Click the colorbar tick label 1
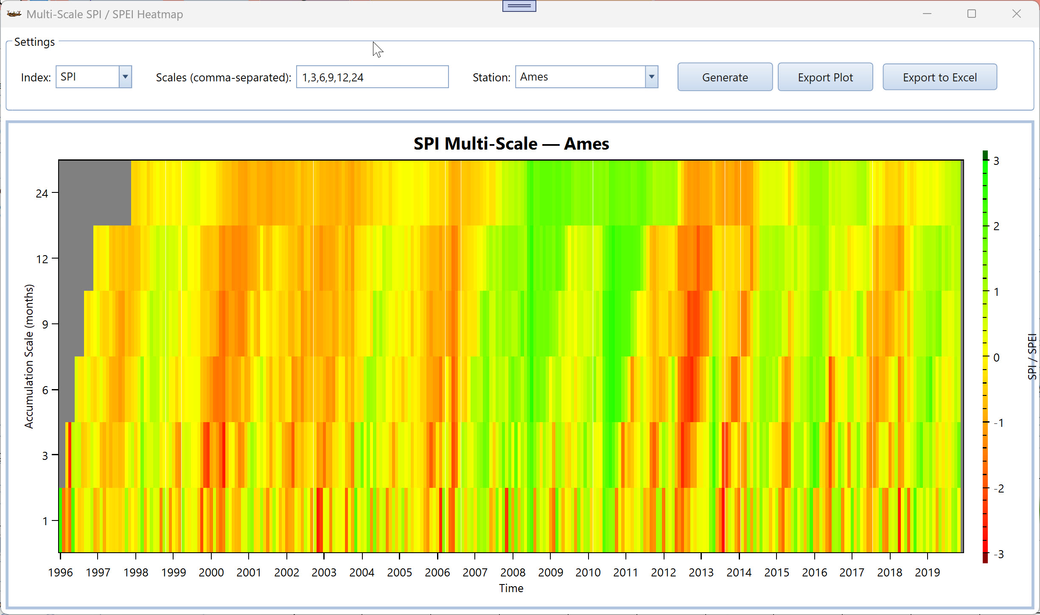Image resolution: width=1040 pixels, height=615 pixels. pyautogui.click(x=996, y=292)
